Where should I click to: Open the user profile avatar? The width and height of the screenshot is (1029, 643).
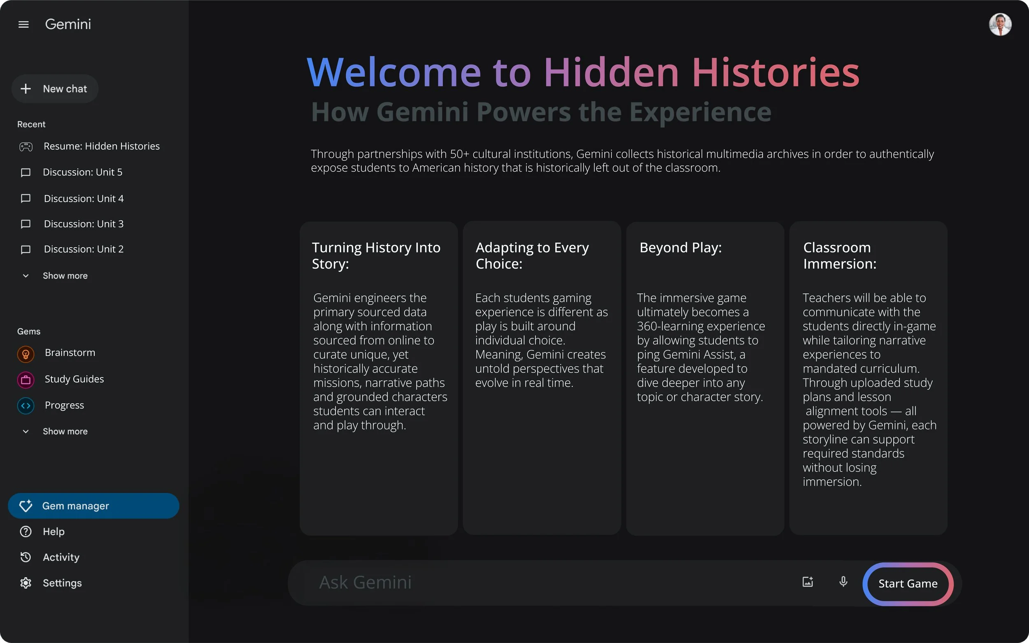click(x=1000, y=24)
